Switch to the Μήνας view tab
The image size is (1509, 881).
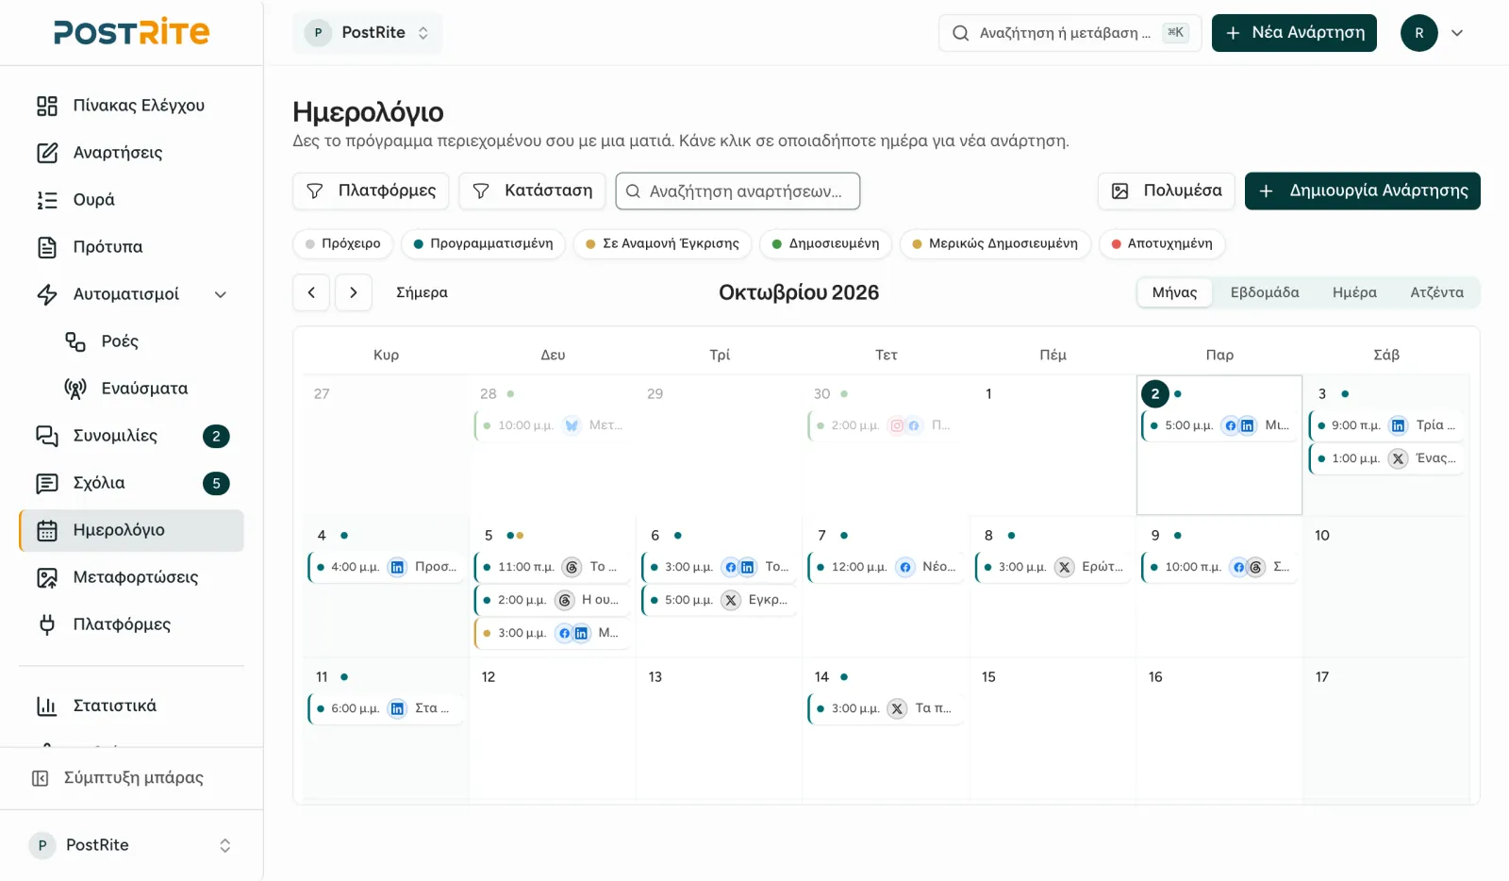(x=1174, y=292)
